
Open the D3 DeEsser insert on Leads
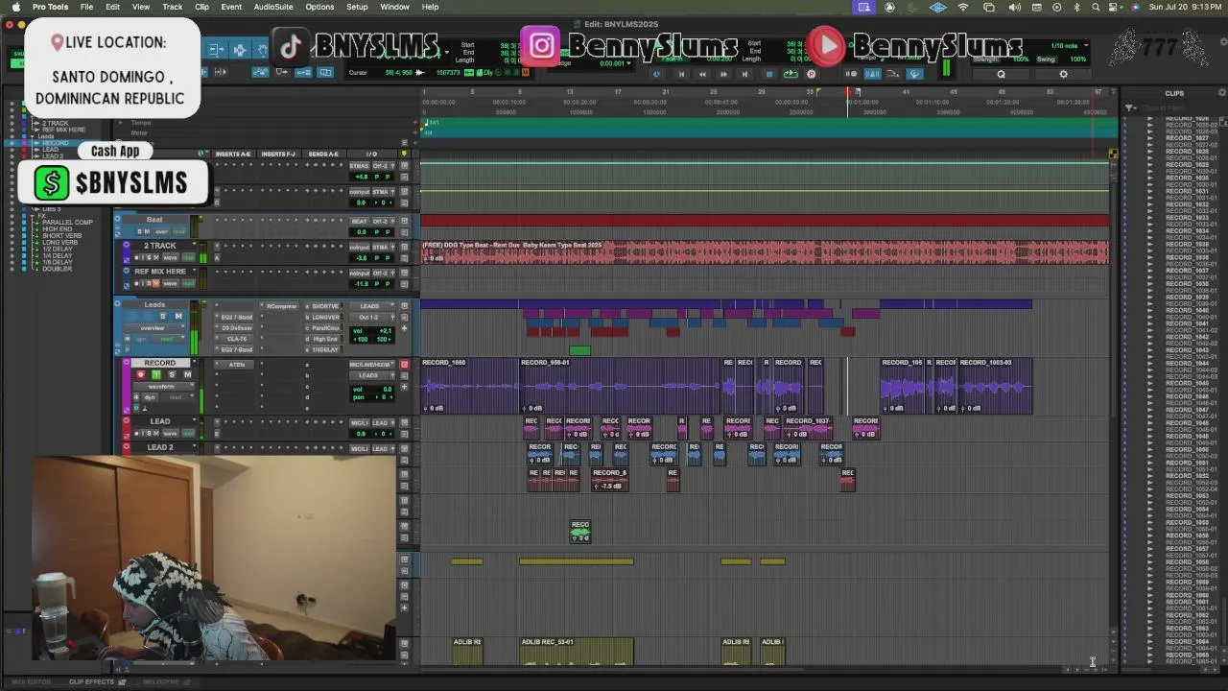tap(237, 328)
